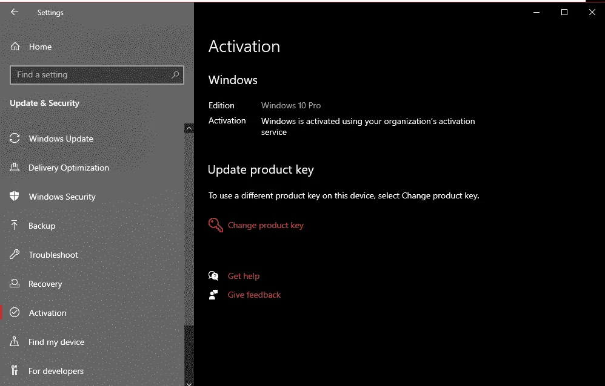Viewport: 605px width, 386px height.
Task: Open Find my device section
Action: [x=56, y=342]
